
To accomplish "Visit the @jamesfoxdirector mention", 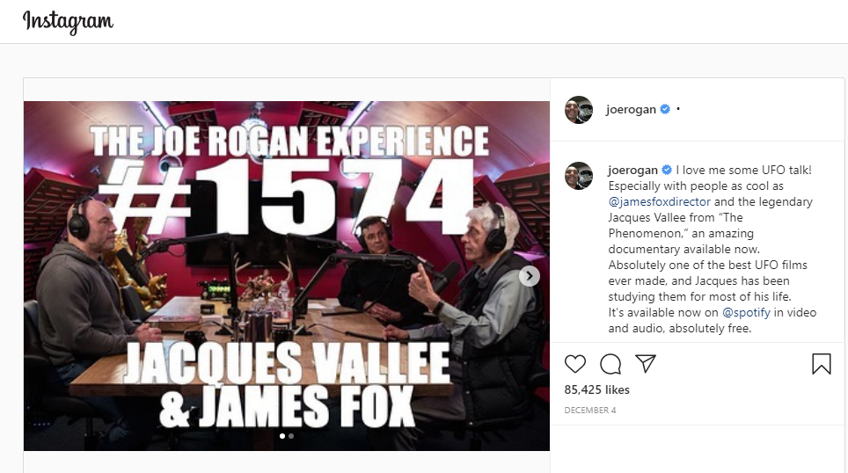I will (659, 201).
